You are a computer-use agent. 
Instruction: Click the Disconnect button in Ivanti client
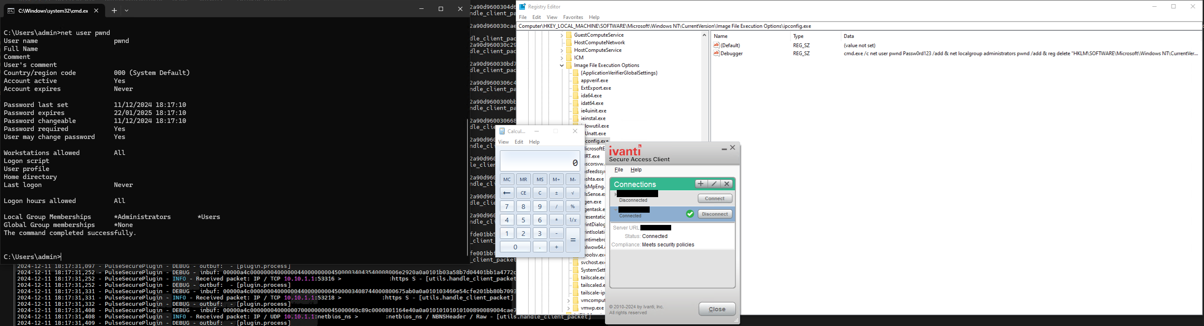click(x=715, y=214)
